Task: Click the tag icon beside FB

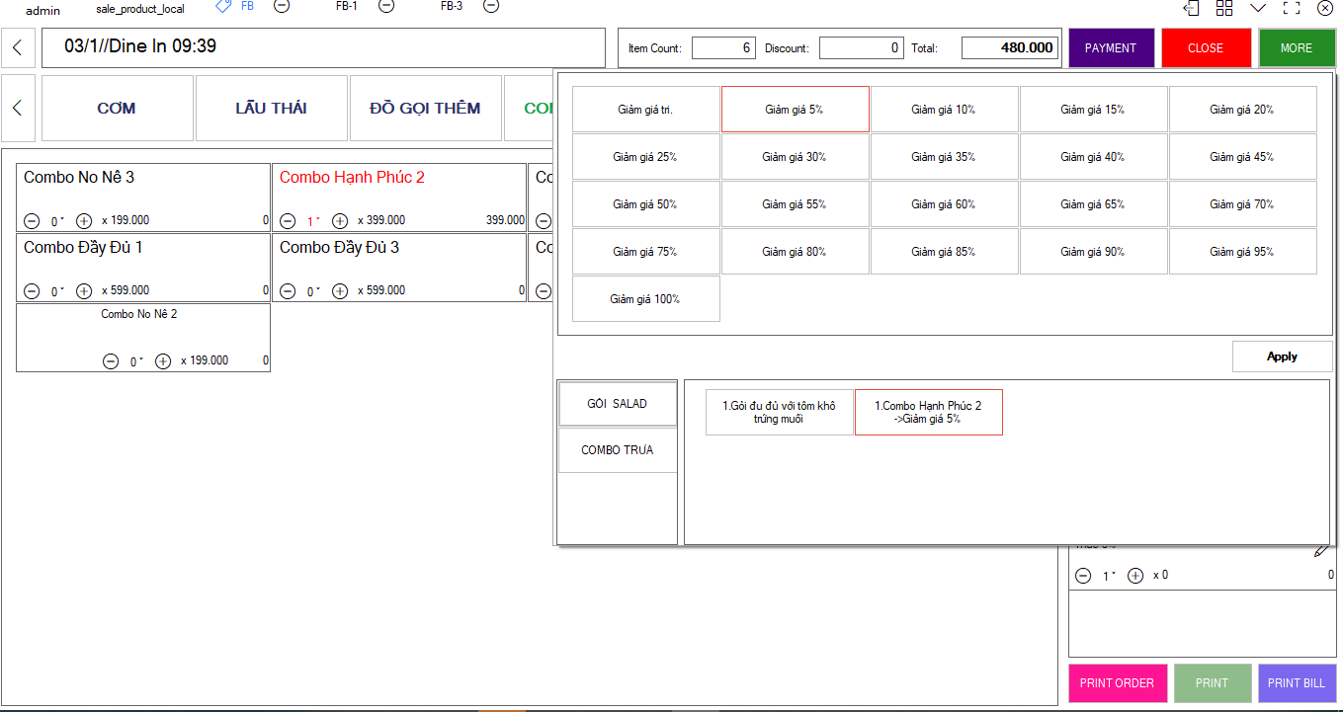Action: coord(222,7)
